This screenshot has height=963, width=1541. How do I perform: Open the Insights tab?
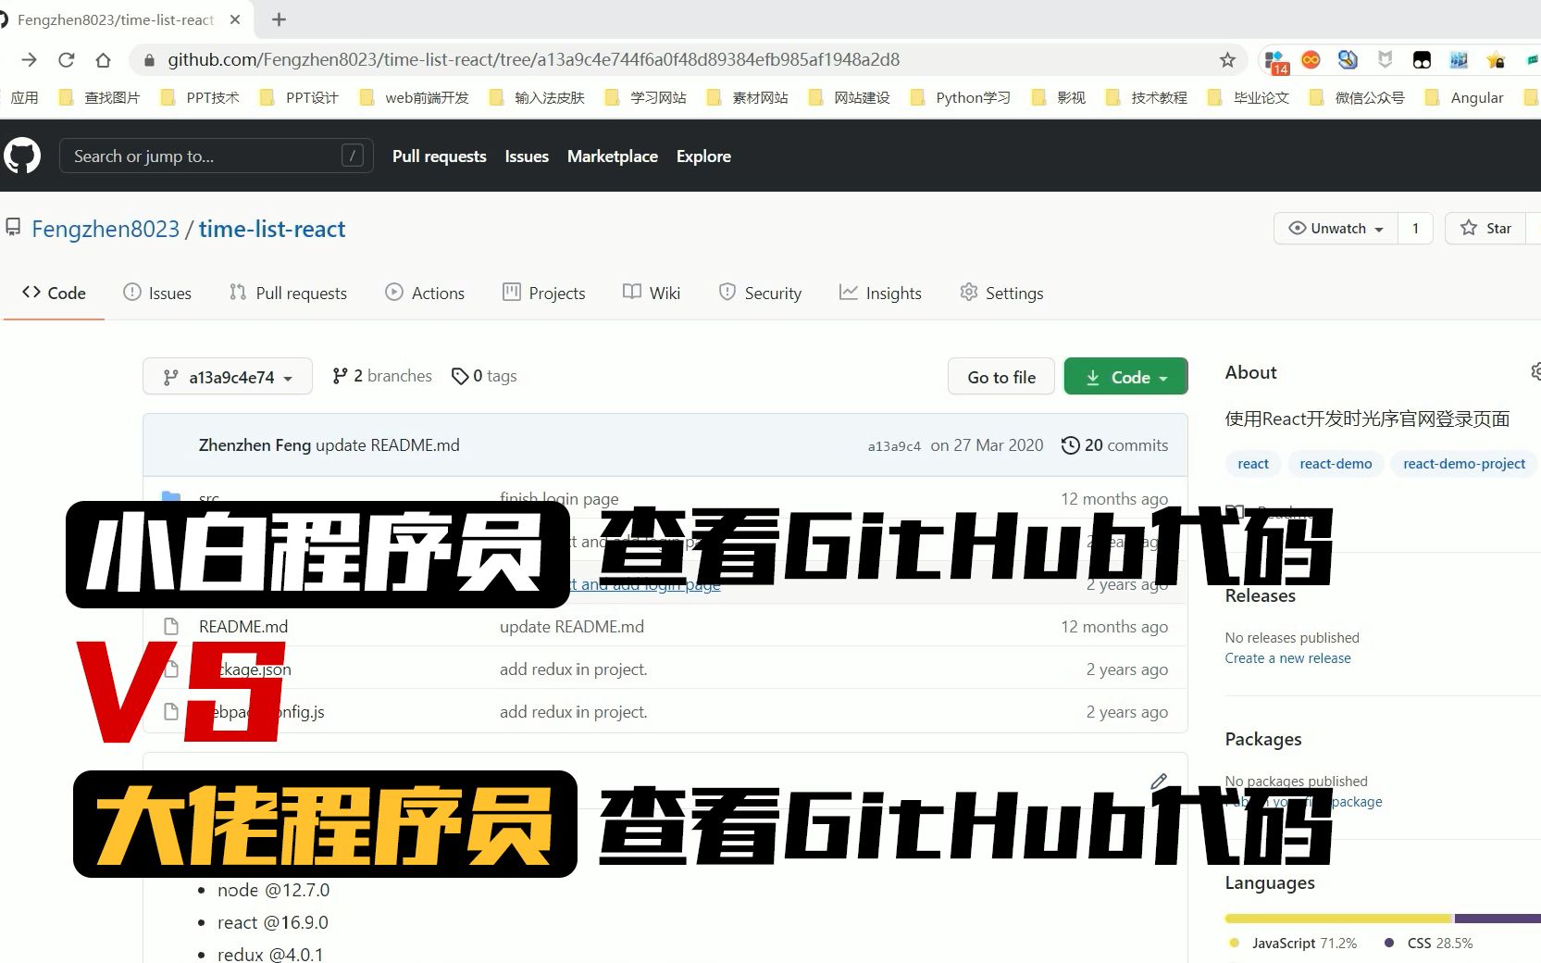[x=880, y=293]
